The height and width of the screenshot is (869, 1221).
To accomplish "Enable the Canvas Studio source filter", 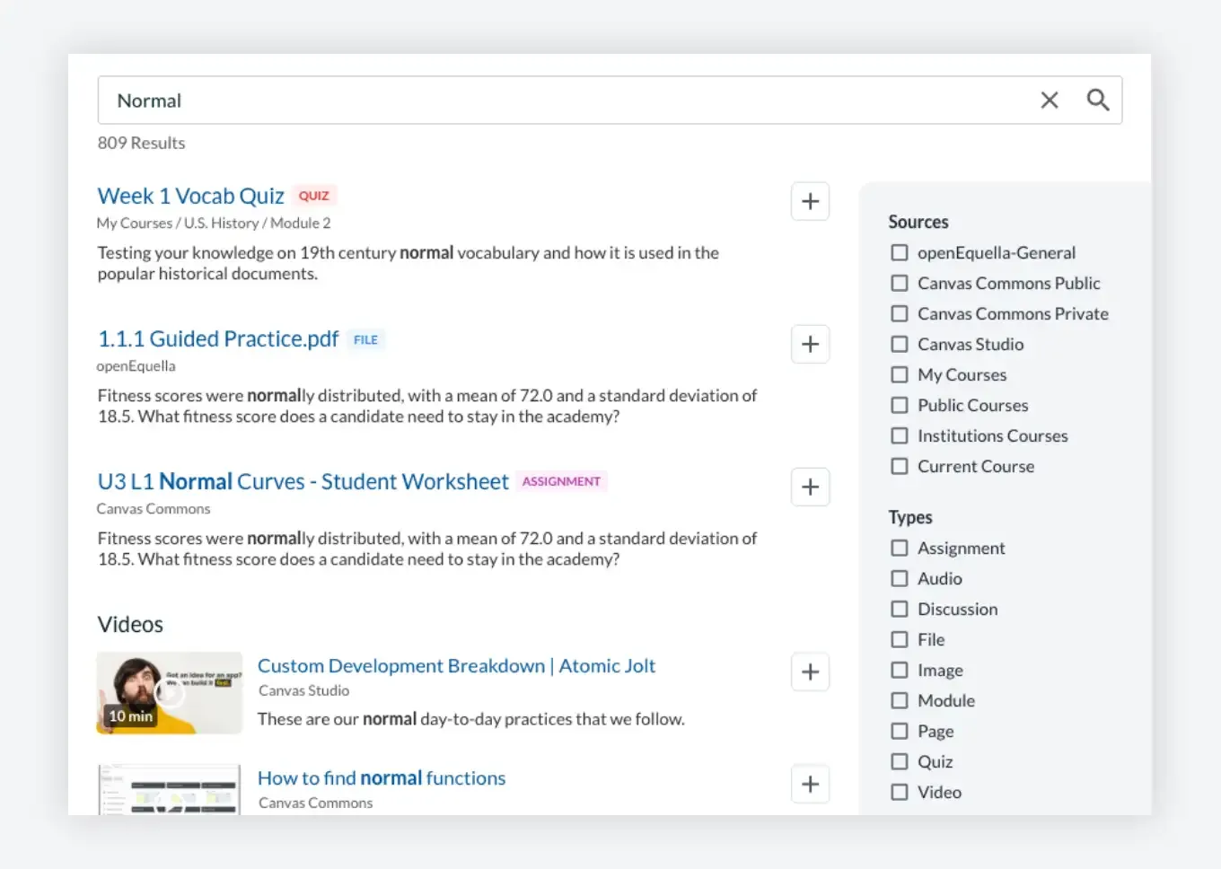I will [900, 344].
